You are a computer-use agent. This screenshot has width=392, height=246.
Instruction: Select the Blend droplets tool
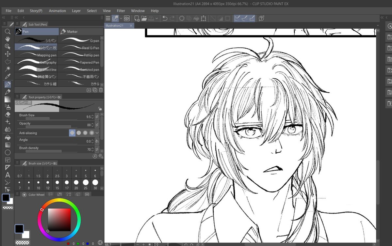pos(8,130)
